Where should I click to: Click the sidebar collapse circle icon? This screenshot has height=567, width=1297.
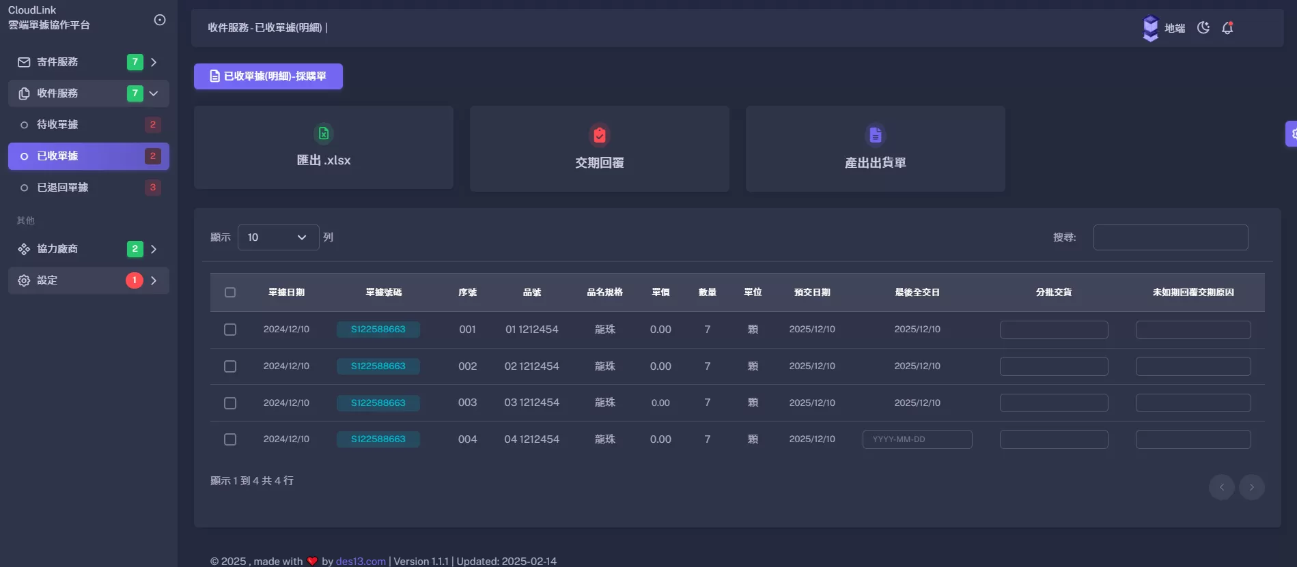(x=160, y=20)
